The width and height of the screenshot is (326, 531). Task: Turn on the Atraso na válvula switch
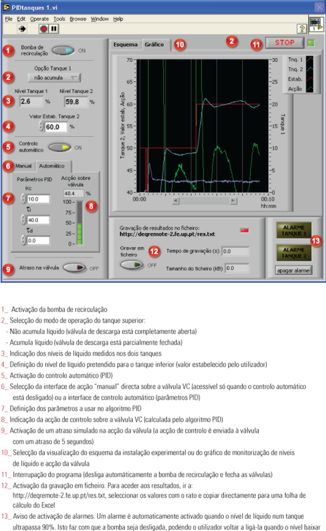click(74, 268)
